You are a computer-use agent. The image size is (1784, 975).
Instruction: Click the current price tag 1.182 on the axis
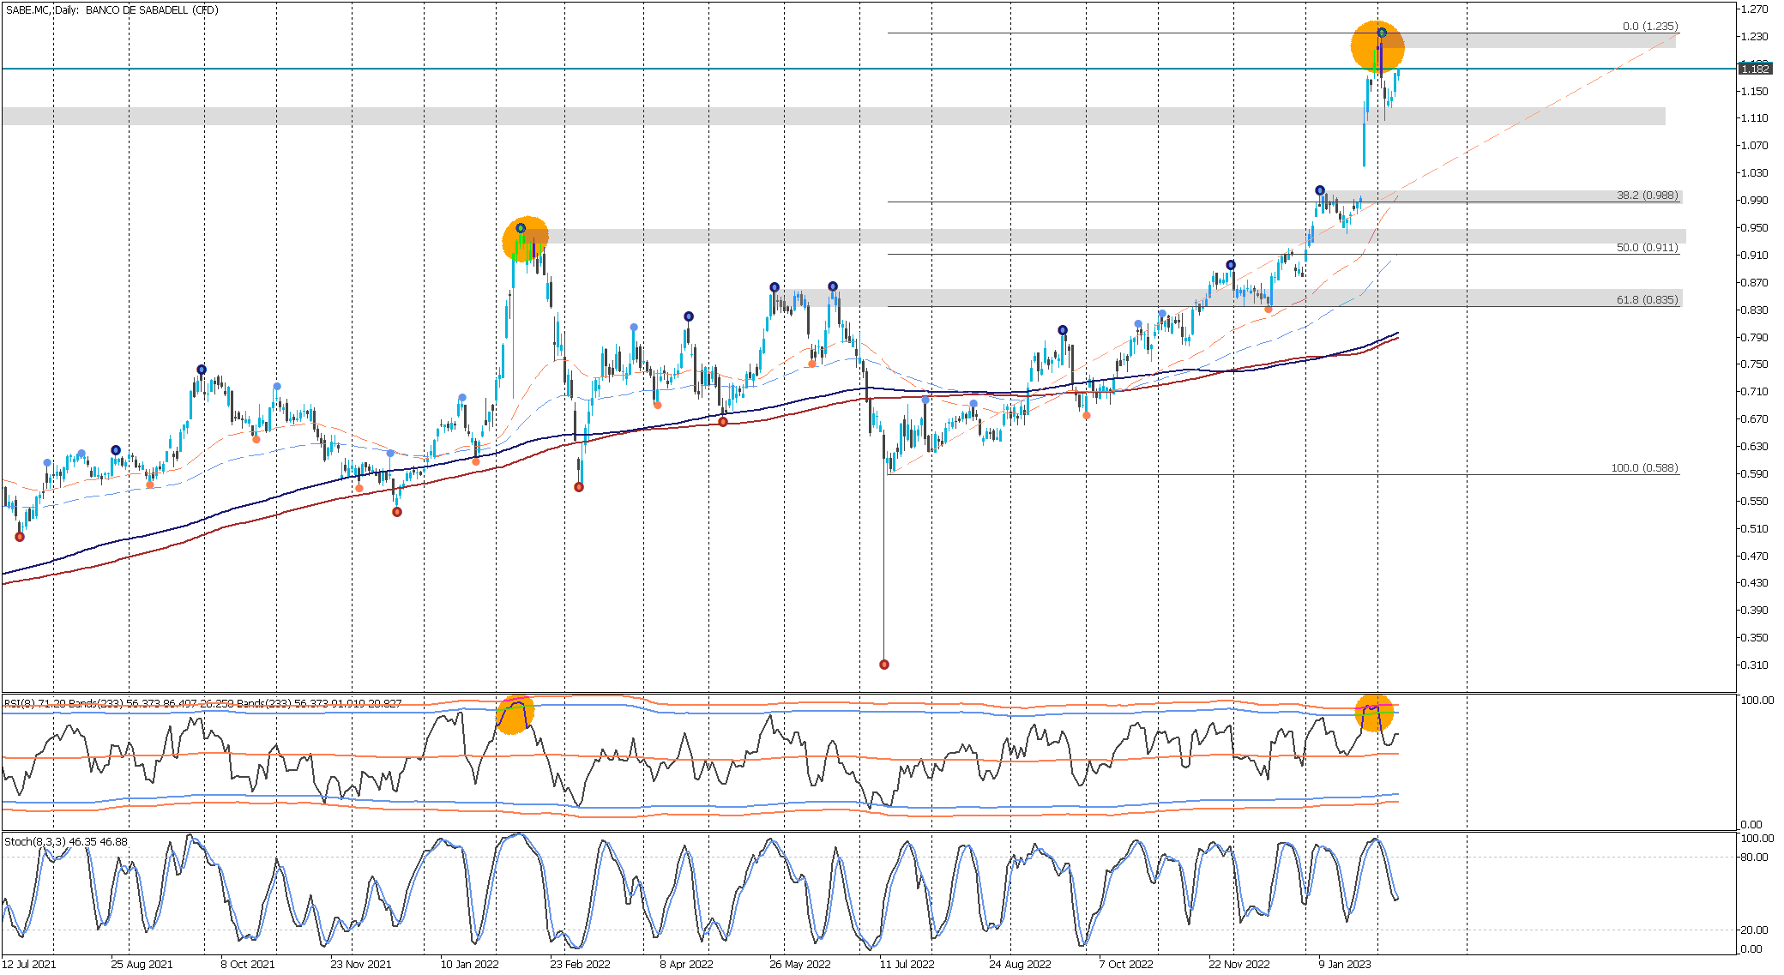coord(1755,69)
